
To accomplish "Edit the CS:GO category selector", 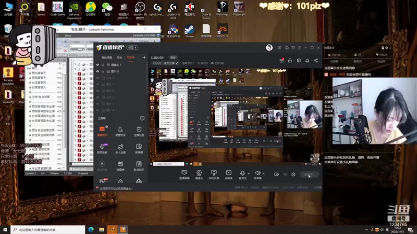I will click(165, 63).
